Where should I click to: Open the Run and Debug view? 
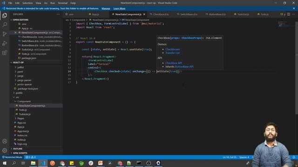[x=5, y=43]
